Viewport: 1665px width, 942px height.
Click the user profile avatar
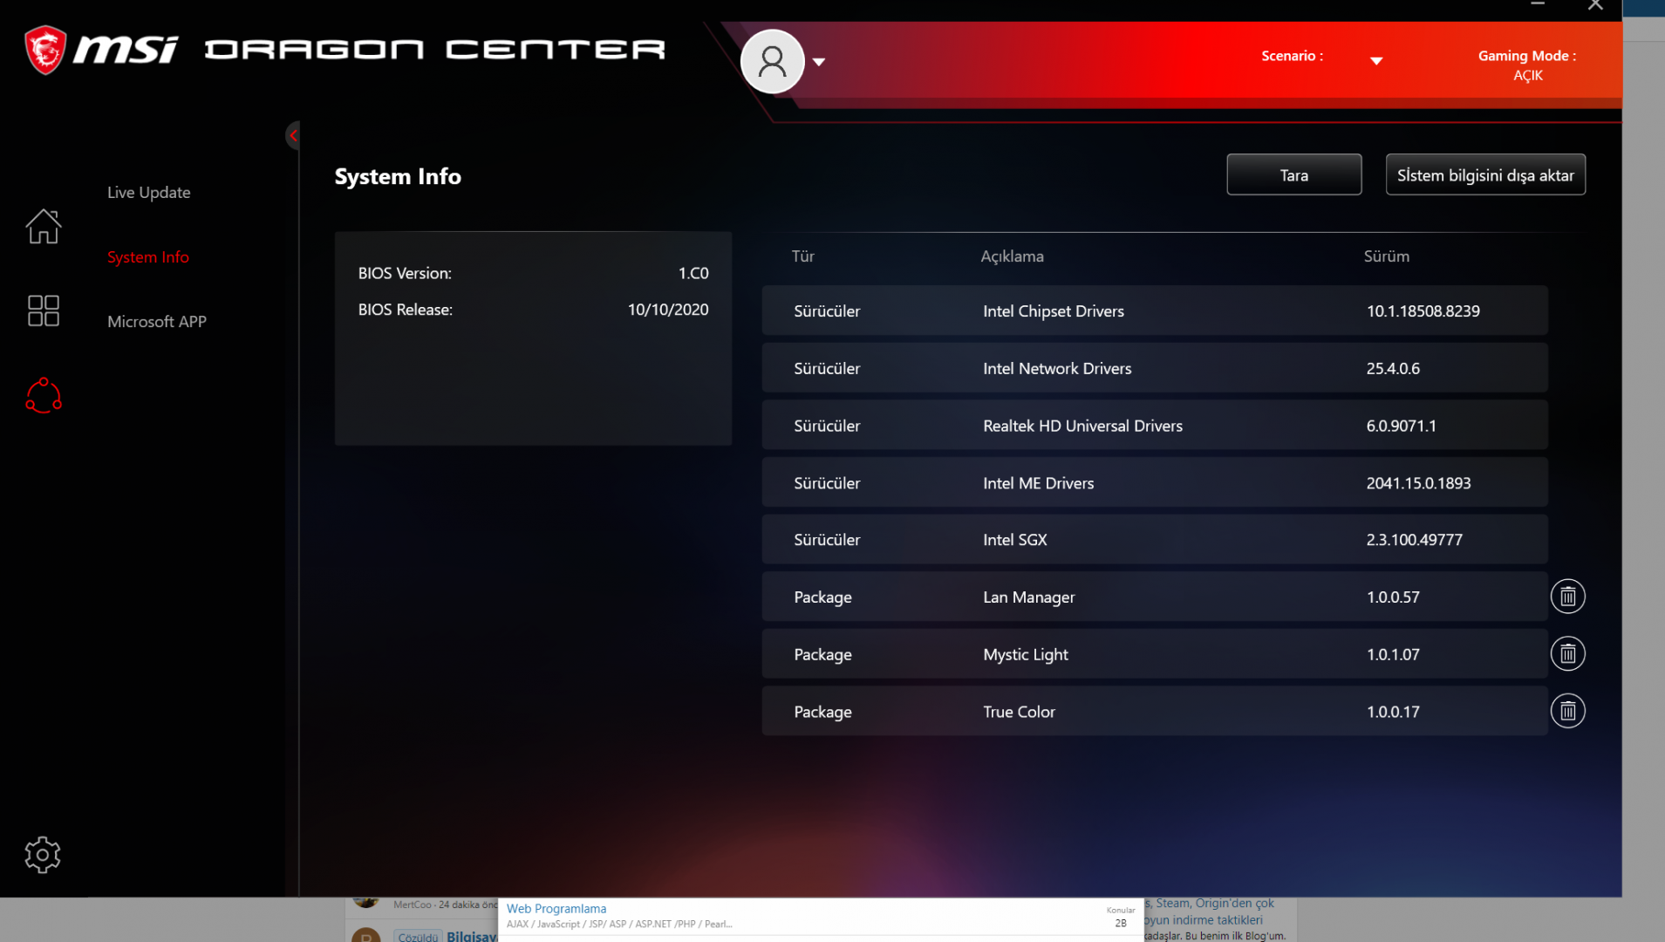tap(772, 61)
